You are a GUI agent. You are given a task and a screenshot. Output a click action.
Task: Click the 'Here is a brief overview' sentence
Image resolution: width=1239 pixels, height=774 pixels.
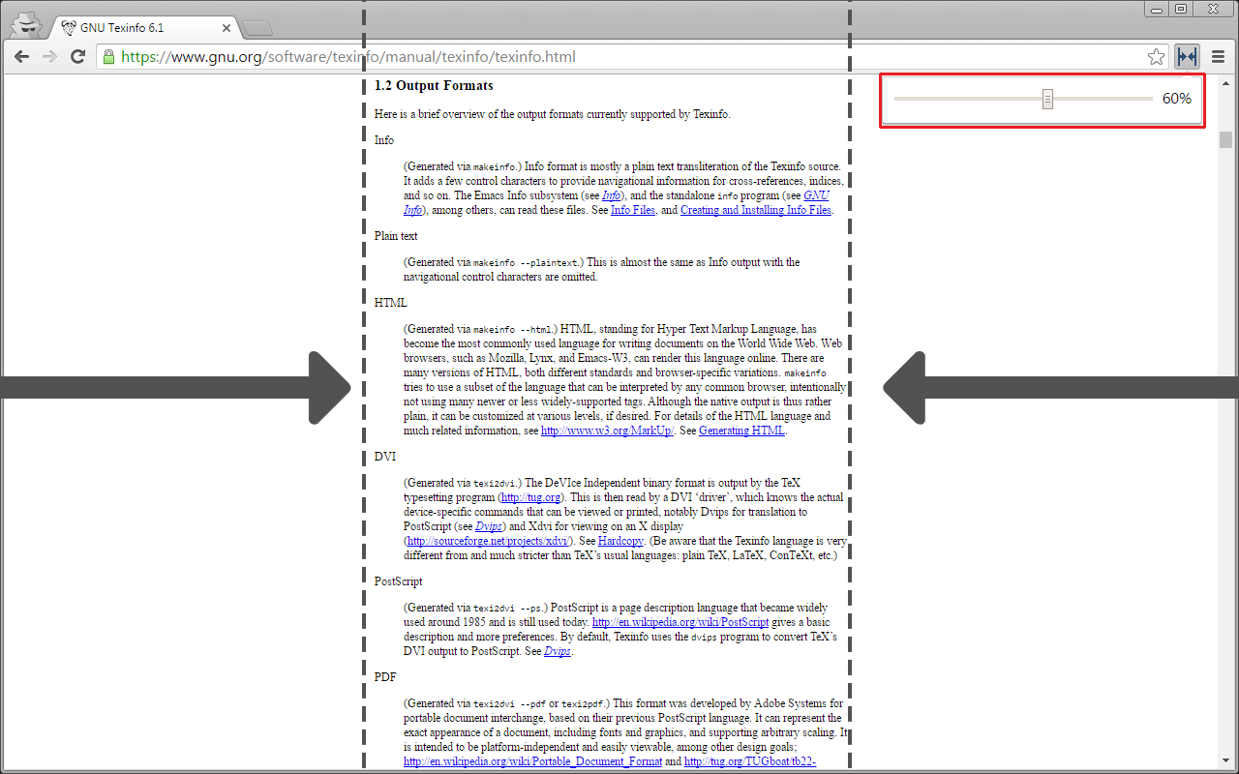click(x=553, y=114)
